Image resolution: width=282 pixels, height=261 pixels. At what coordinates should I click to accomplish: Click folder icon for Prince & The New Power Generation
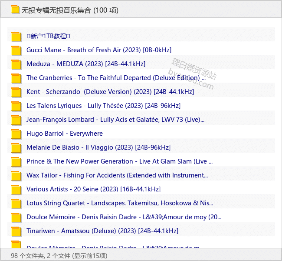point(16,162)
